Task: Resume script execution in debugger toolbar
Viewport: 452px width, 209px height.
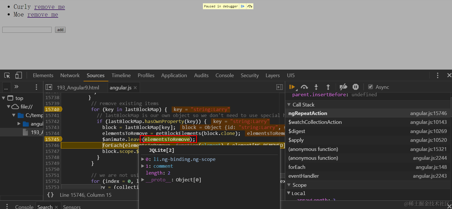Action: pos(292,87)
